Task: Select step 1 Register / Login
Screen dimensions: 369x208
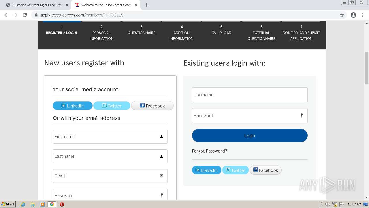Action: pyautogui.click(x=61, y=30)
